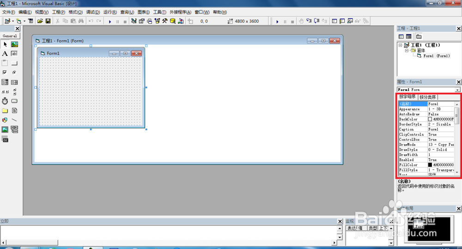This screenshot has height=249, width=462.
Task: Open the 工具(T) menu
Action: click(159, 12)
